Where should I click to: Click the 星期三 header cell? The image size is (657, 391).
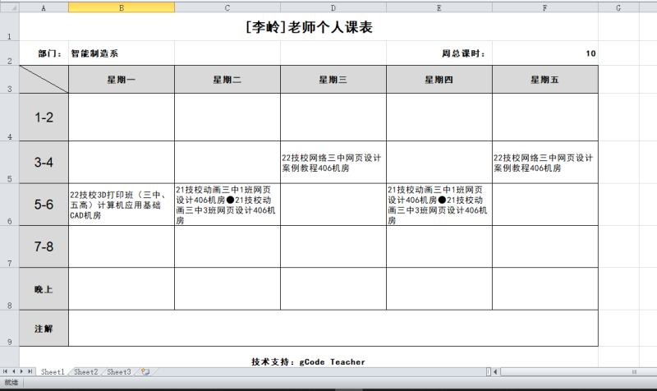tap(333, 80)
